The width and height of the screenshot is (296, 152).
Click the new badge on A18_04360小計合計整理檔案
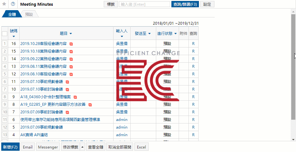click(x=75, y=97)
